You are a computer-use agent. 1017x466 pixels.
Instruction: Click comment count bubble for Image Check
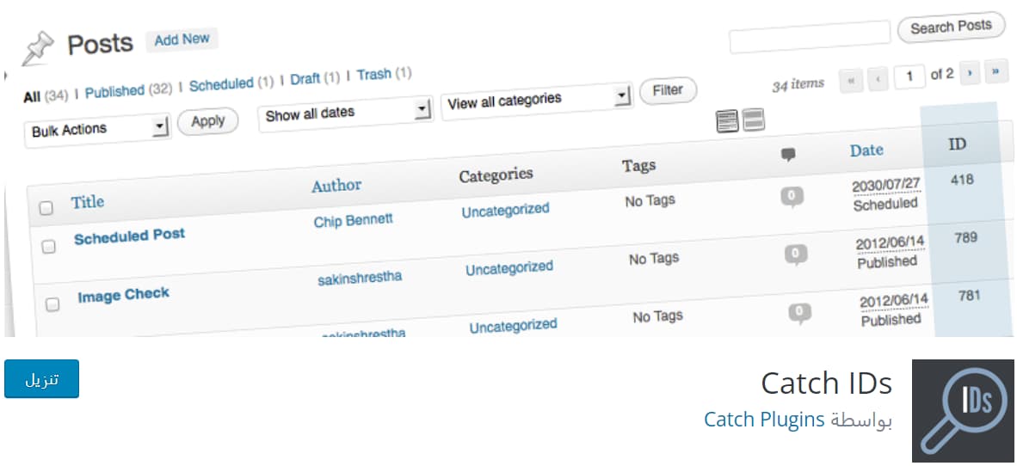coord(796,254)
